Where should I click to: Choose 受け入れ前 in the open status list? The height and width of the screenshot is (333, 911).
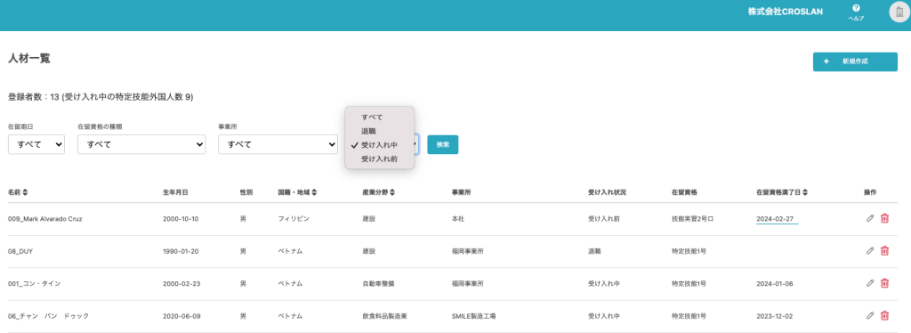379,158
